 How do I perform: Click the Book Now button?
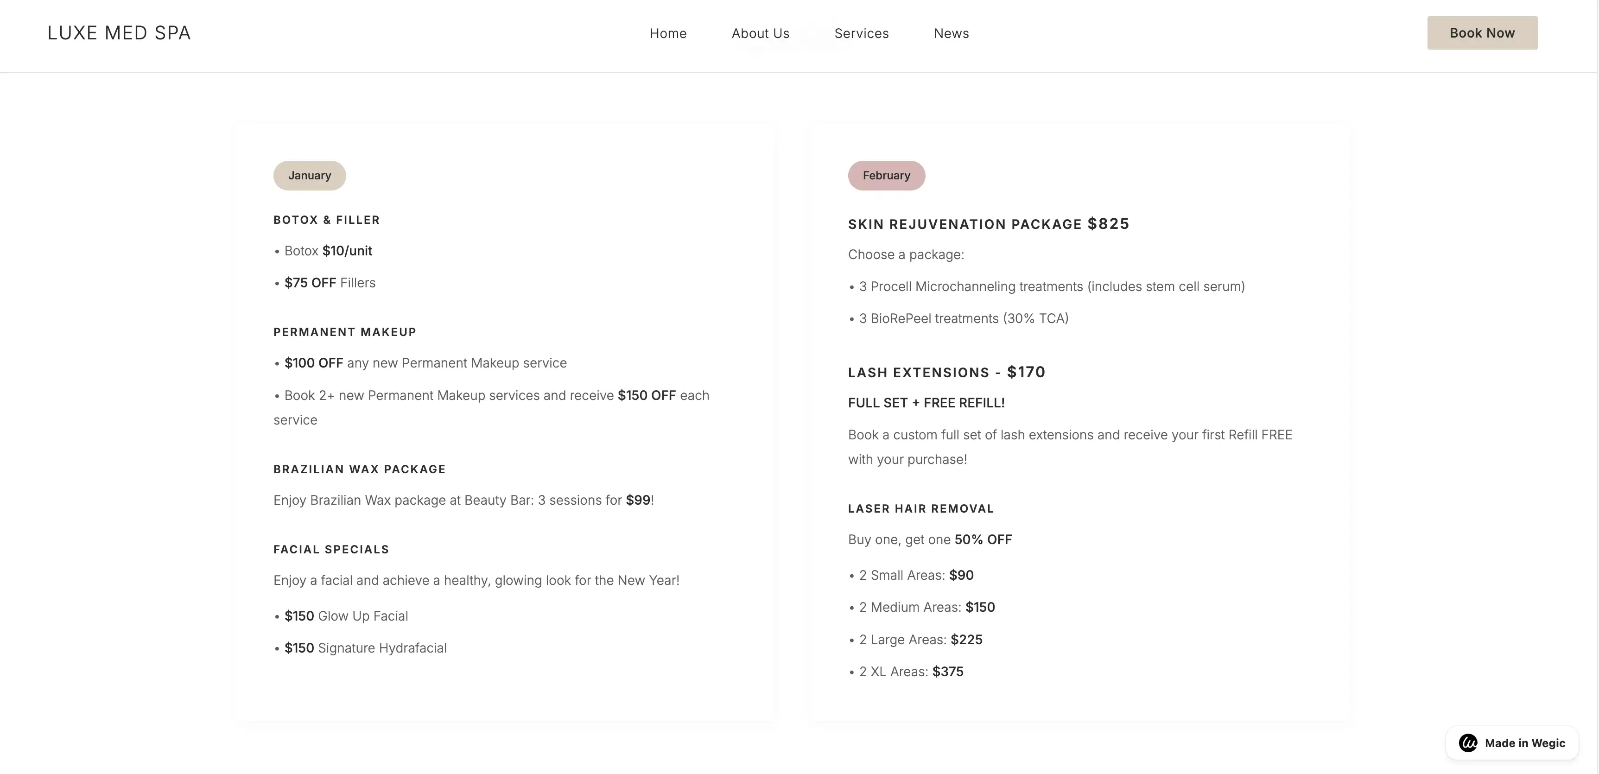coord(1482,33)
